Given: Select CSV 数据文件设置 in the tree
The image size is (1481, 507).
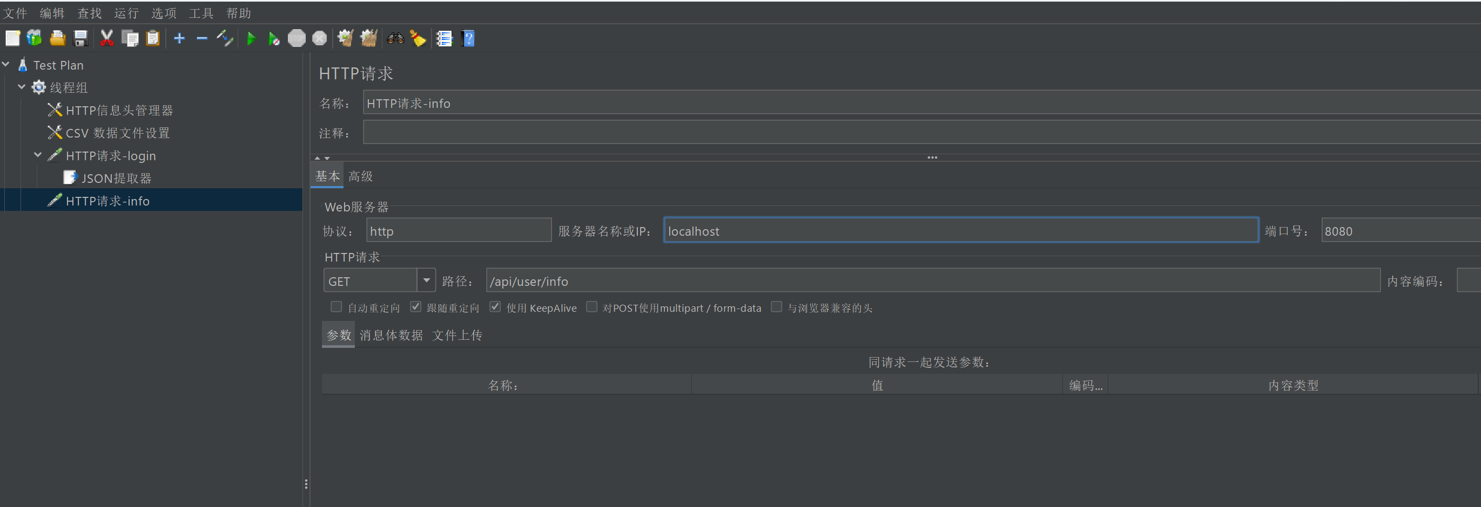Looking at the screenshot, I should 117,133.
